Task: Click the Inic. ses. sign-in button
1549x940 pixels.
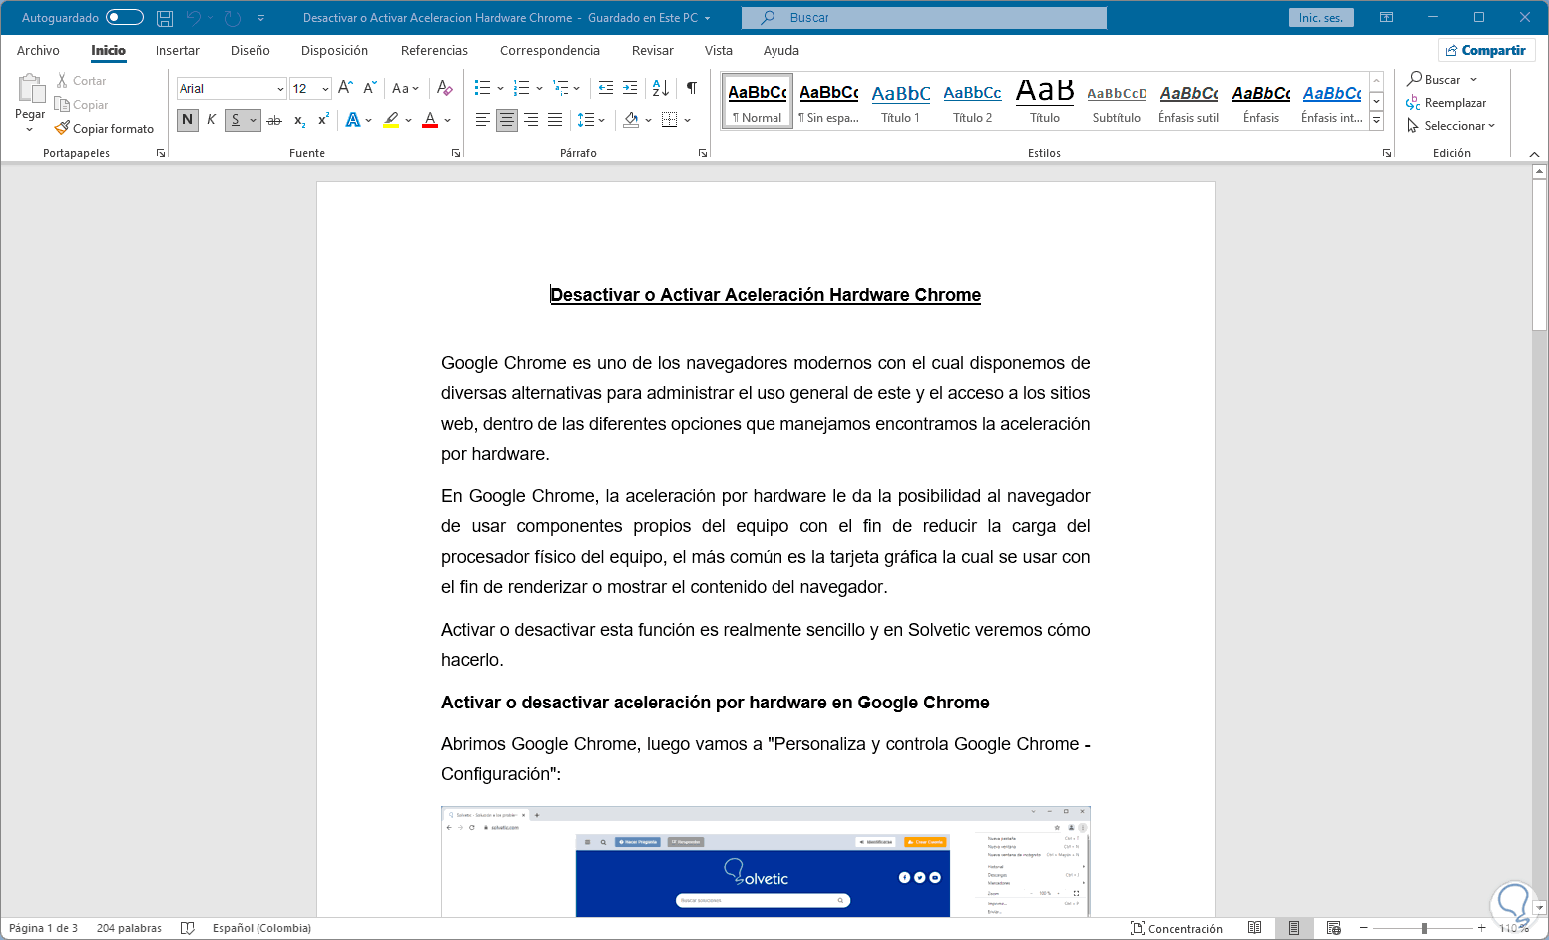Action: click(1321, 18)
